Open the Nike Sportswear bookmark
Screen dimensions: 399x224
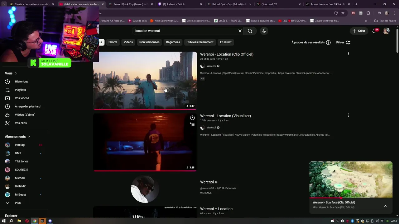tap(164, 21)
